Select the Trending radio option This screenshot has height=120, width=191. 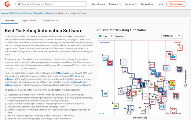click(112, 36)
